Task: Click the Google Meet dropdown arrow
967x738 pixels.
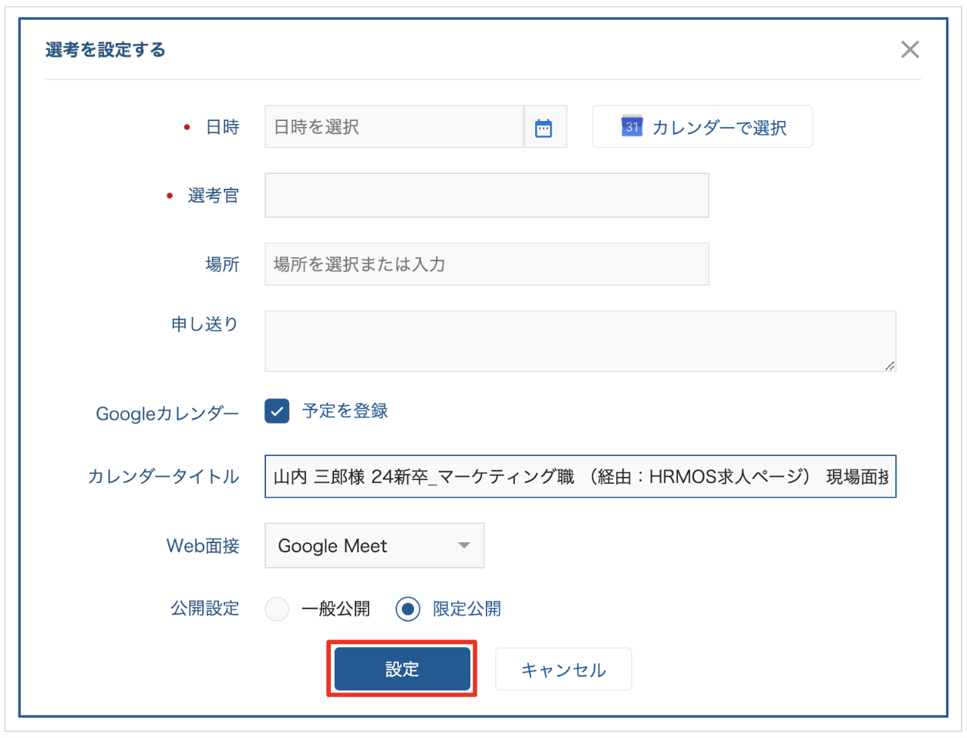Action: coord(463,545)
